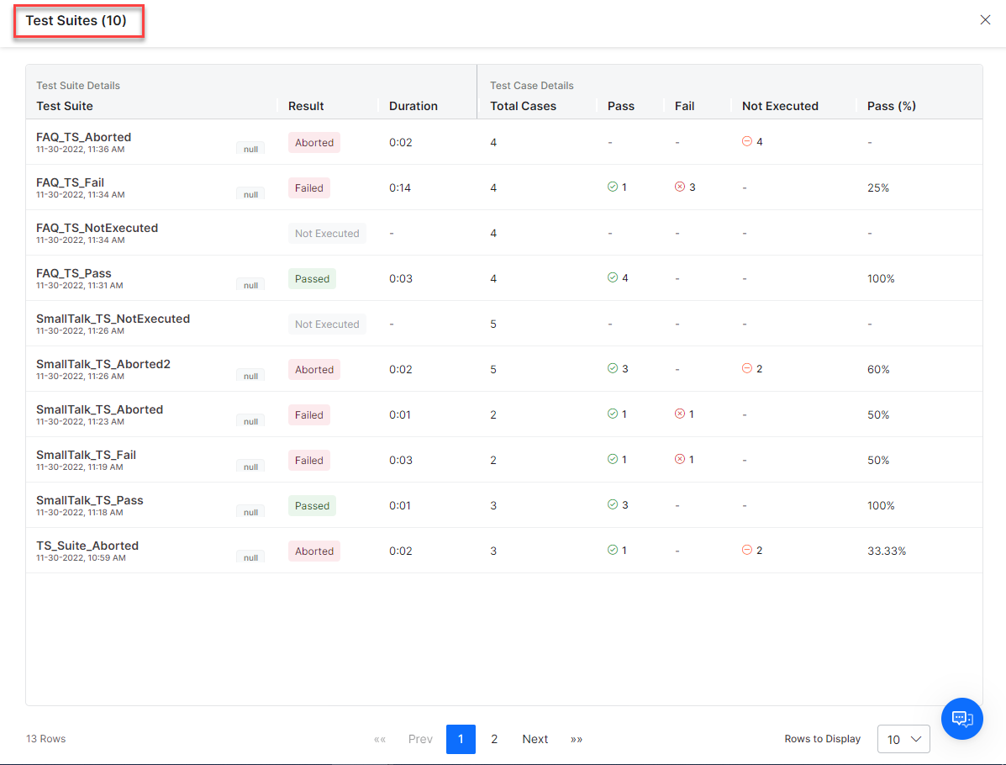
Task: Click the pass icon on SmallTalk_TS_Pass row
Action: (612, 504)
